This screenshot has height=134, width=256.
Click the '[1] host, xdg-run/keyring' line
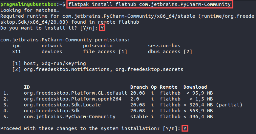[49, 63]
